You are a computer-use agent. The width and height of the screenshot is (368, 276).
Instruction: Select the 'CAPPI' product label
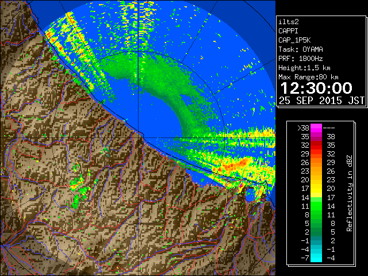[x=288, y=31]
